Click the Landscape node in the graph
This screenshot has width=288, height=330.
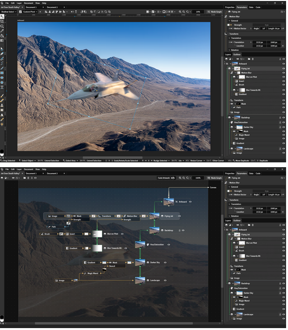click(153, 281)
